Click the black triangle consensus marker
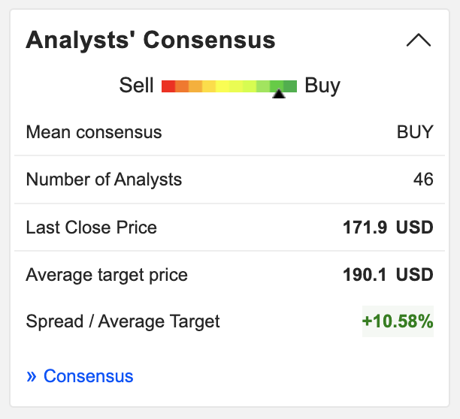460x419 pixels. 279,93
